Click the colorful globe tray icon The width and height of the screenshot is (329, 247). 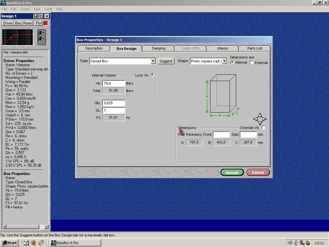(308, 243)
